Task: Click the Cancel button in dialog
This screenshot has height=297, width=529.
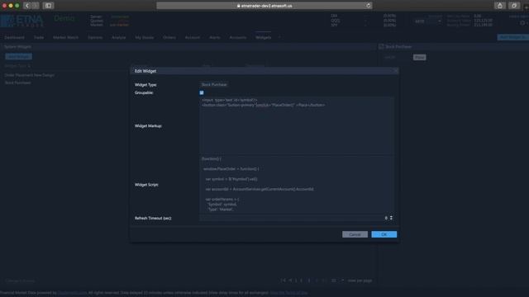Action: [355, 234]
